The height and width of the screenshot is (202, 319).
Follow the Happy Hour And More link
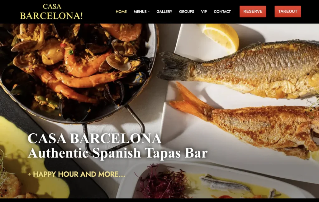coord(79,174)
